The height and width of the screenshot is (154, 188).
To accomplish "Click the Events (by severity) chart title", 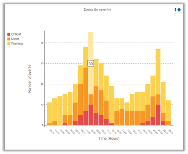I will coord(97,9).
